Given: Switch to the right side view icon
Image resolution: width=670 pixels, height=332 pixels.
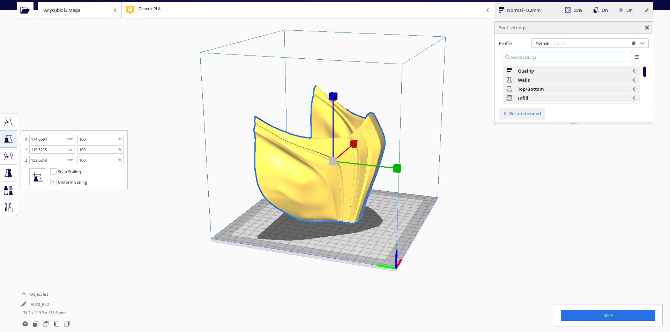Looking at the screenshot, I should click(67, 324).
